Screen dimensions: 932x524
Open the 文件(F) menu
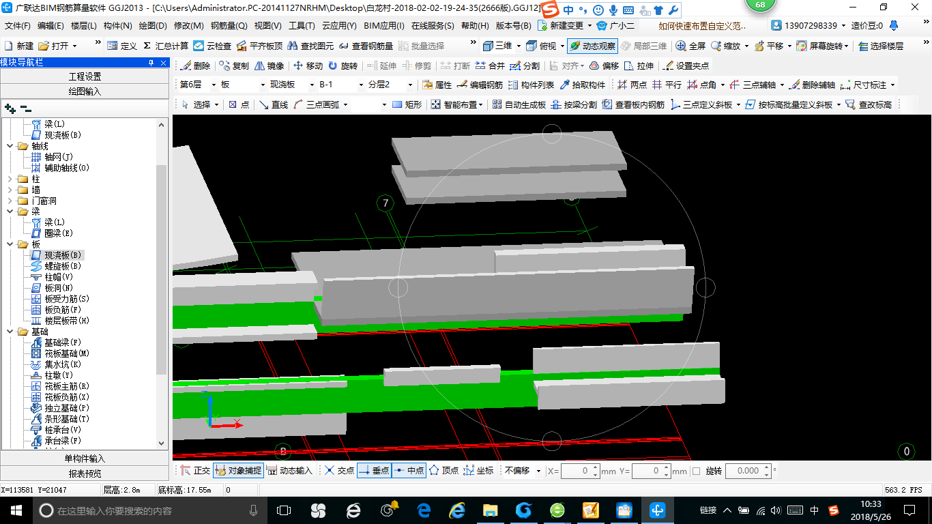[x=18, y=26]
